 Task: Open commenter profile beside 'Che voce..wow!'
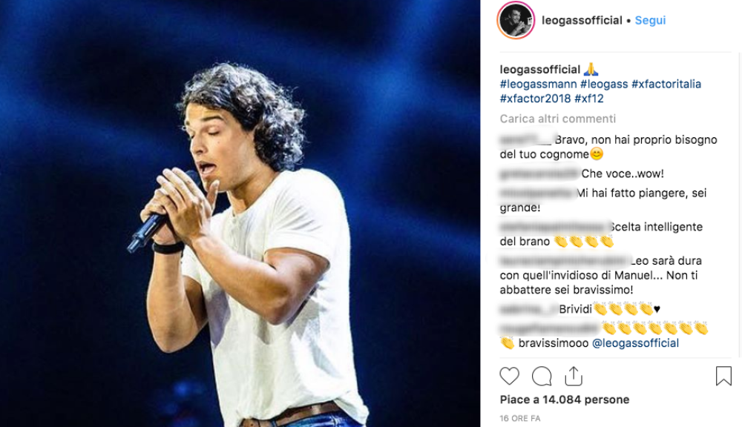click(539, 174)
